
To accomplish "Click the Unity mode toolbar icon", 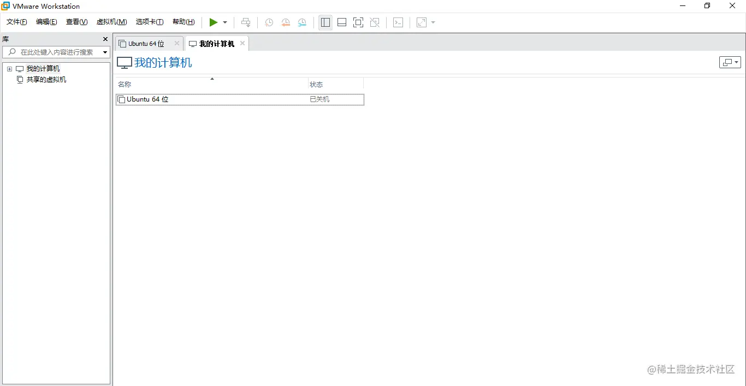I will (375, 22).
